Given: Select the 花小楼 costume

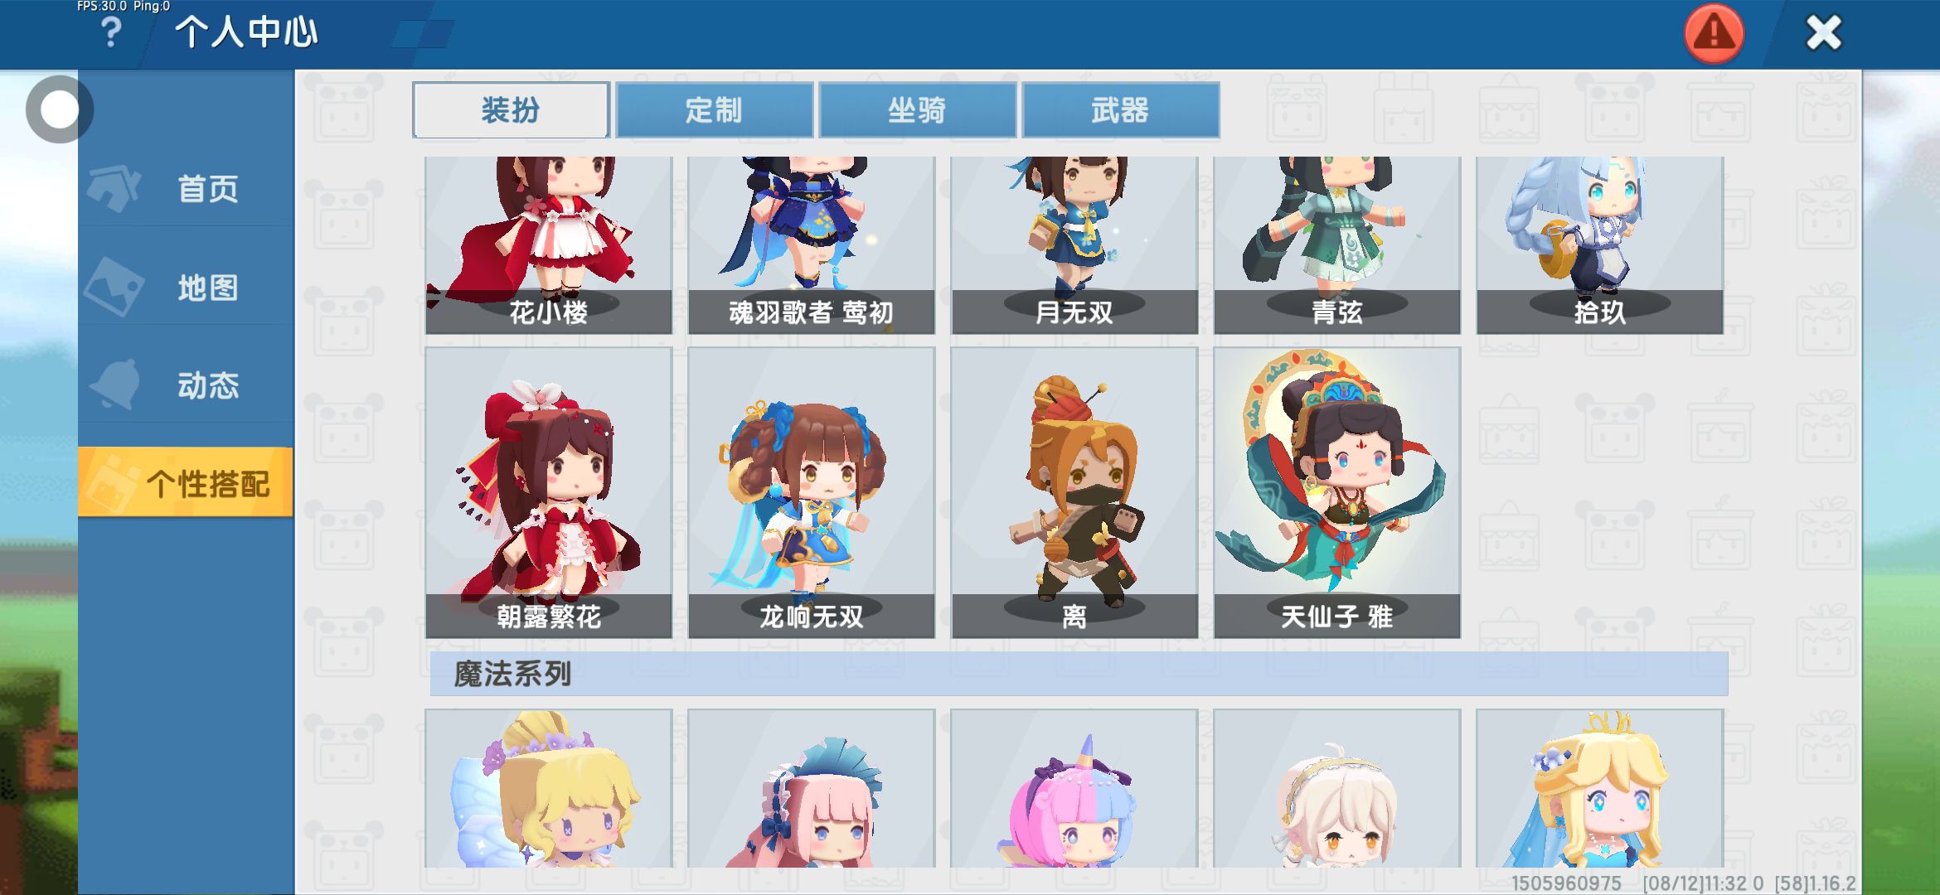Looking at the screenshot, I should (549, 245).
